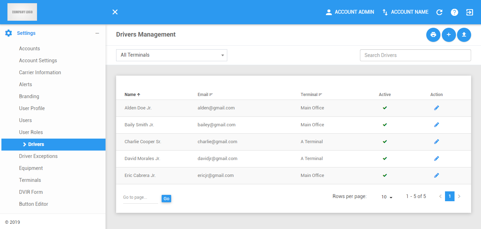The height and width of the screenshot is (229, 481).
Task: Open Accounts in settings menu
Action: [29, 49]
